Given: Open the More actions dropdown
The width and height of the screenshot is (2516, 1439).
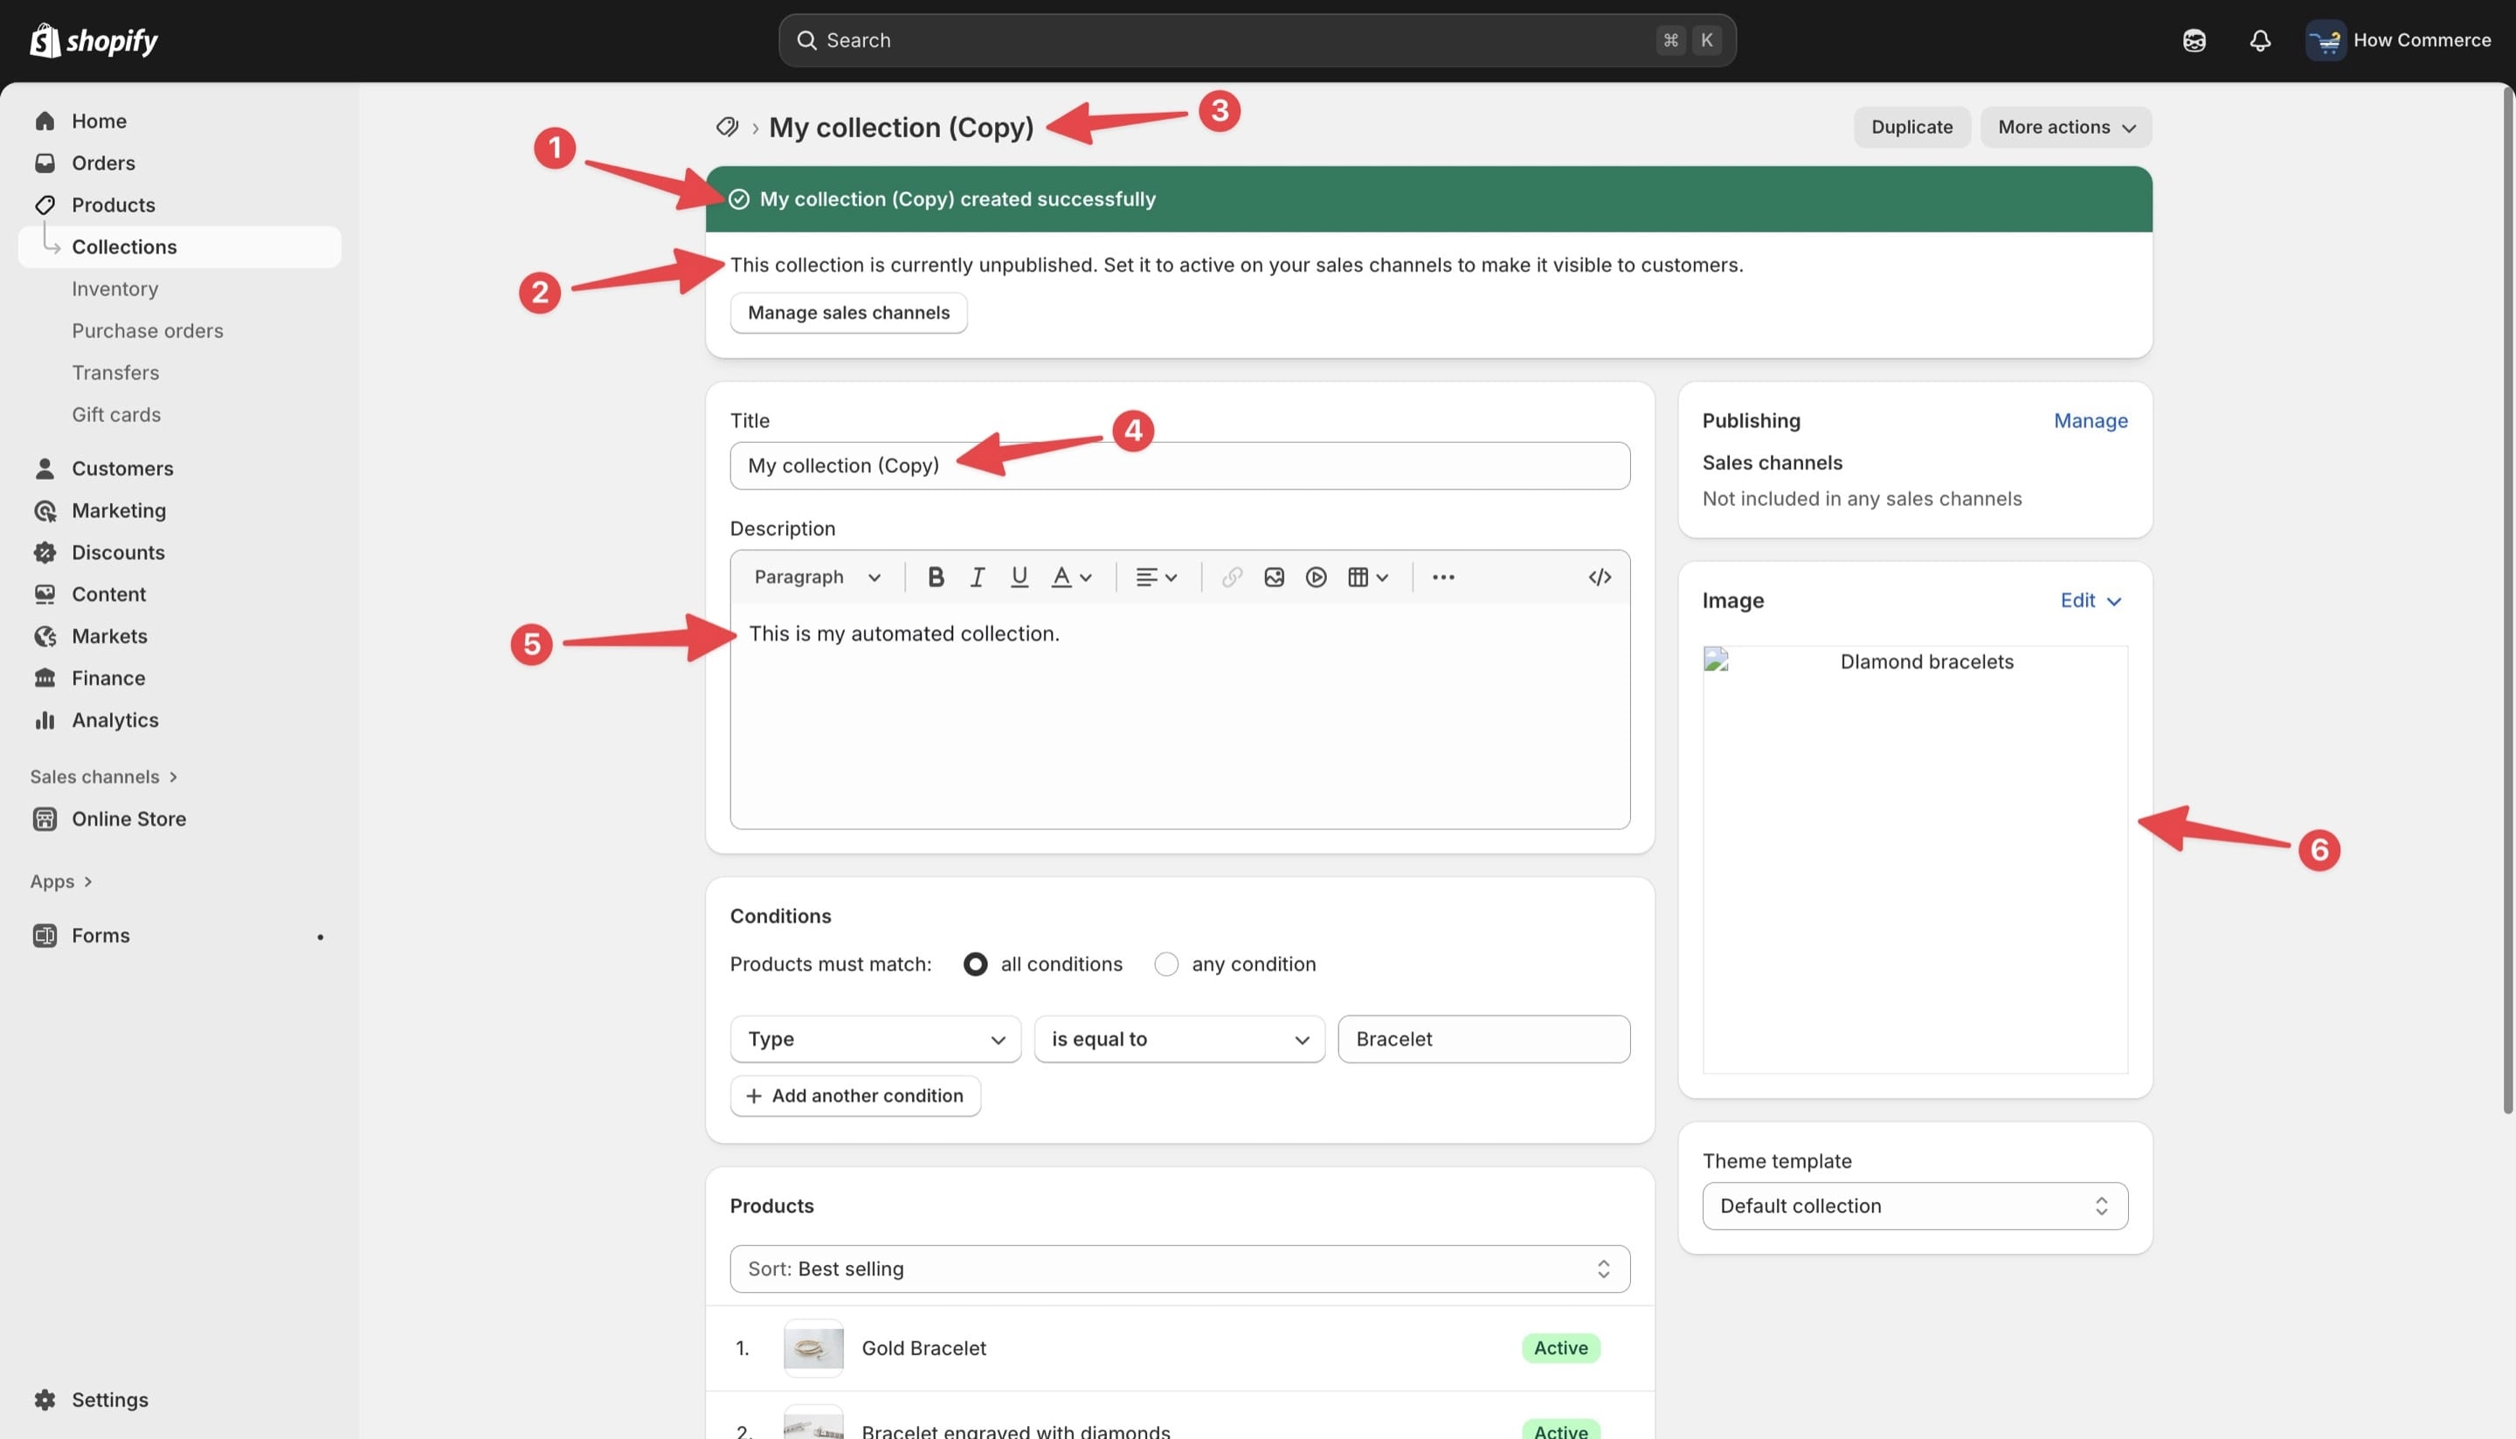Looking at the screenshot, I should click(x=2065, y=128).
